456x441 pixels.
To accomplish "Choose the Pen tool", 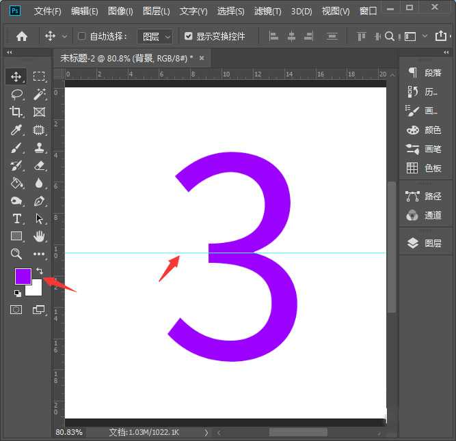I will pyautogui.click(x=39, y=201).
